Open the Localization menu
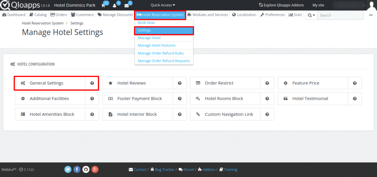The height and width of the screenshot is (177, 377). [244, 15]
